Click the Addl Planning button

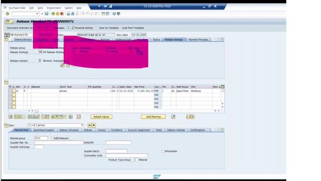tap(153, 117)
